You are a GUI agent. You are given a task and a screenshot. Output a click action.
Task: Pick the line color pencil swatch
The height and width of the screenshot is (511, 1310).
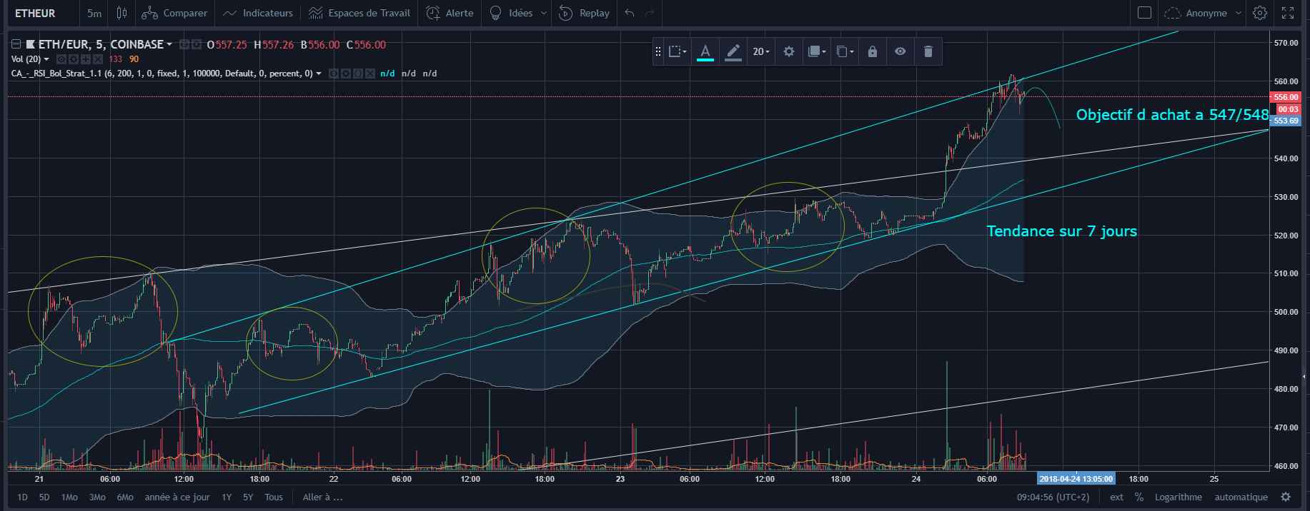733,51
